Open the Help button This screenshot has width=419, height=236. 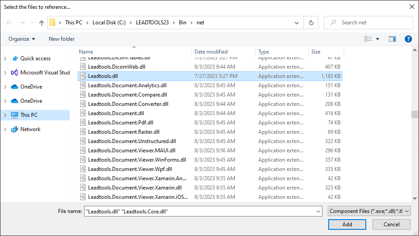pyautogui.click(x=408, y=39)
